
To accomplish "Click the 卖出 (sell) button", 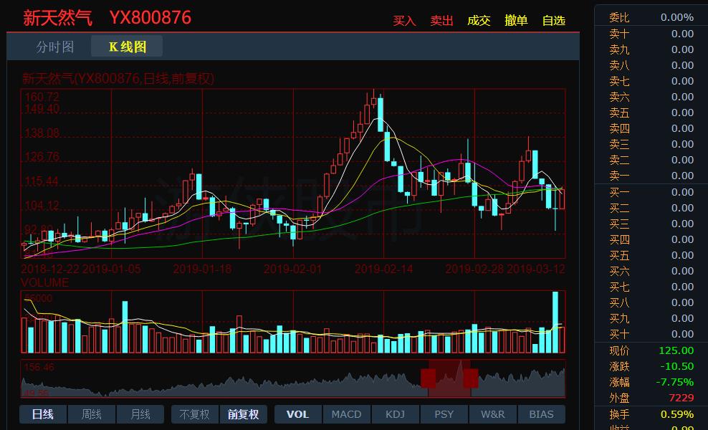I will (x=441, y=21).
